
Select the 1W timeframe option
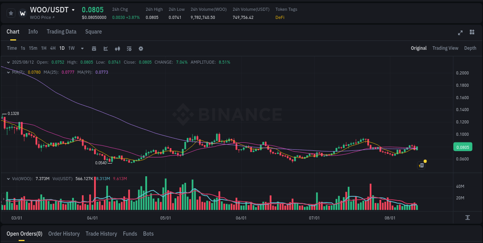pos(71,48)
